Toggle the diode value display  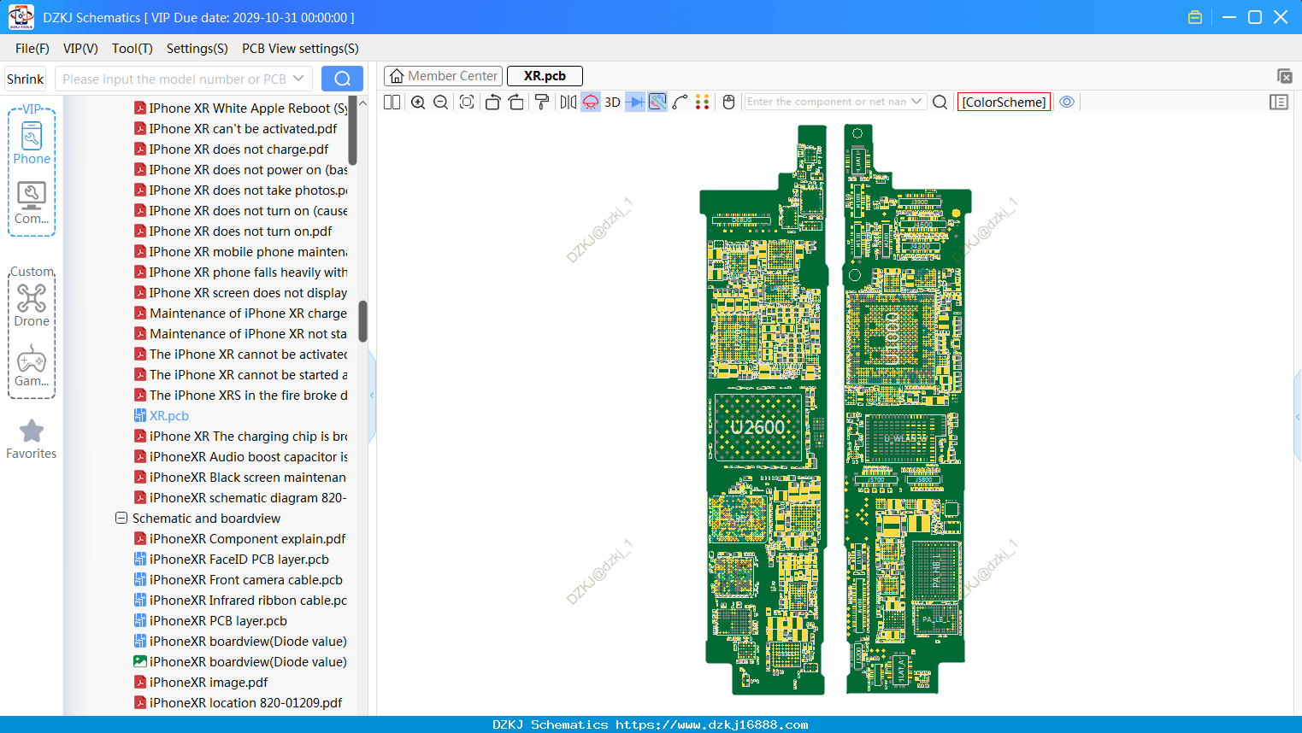(635, 103)
